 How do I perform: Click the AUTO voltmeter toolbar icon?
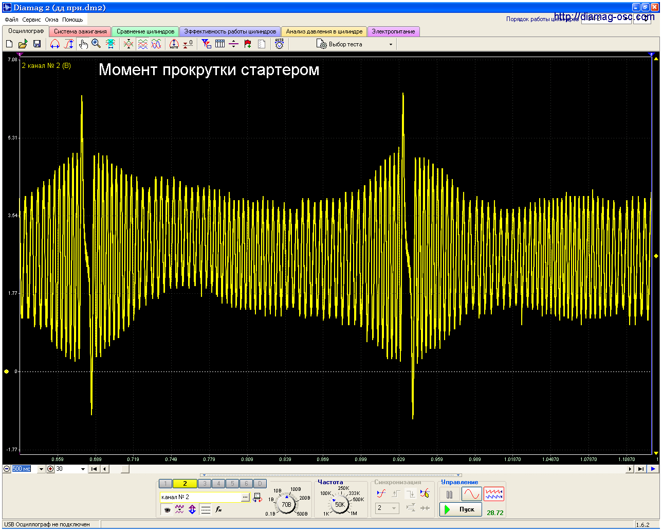coord(279,44)
